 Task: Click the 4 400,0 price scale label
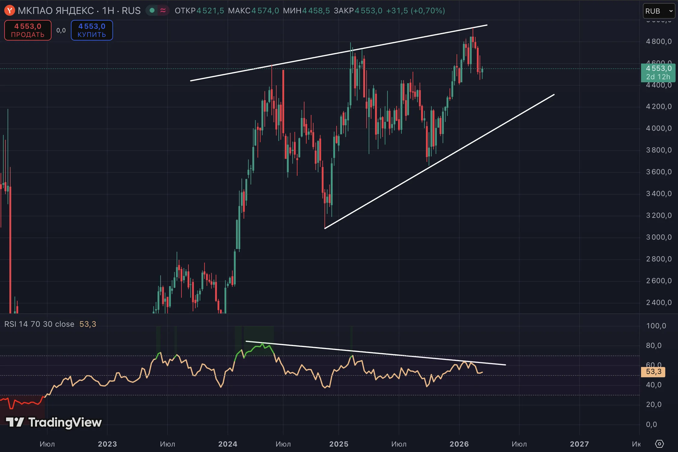click(x=659, y=85)
